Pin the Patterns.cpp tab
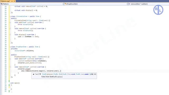 tap(12, 1)
